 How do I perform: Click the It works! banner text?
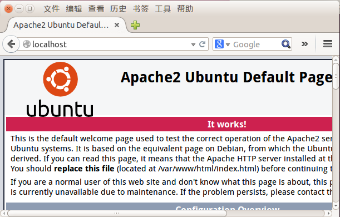tap(227, 124)
